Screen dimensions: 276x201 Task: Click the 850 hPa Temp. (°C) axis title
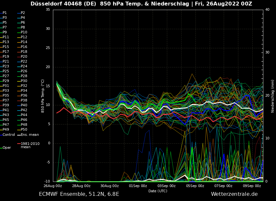click(x=43, y=96)
